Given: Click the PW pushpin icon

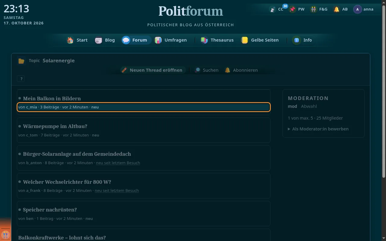Looking at the screenshot, I should 292,9.
